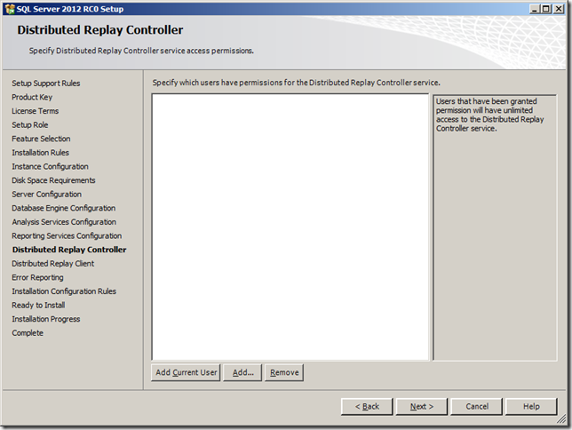Select Reporting Services Configuration step
This screenshot has width=572, height=430.
[x=67, y=235]
